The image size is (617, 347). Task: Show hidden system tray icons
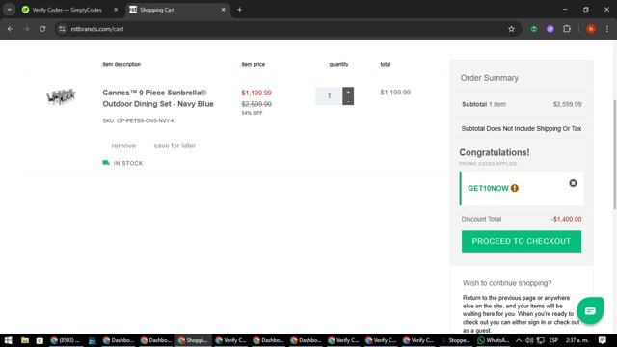pyautogui.click(x=519, y=340)
